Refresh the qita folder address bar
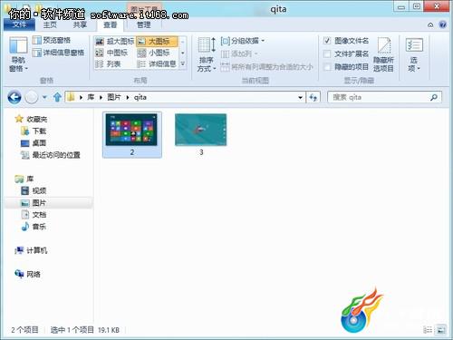Viewport: 453px width, 340px height. (x=313, y=97)
